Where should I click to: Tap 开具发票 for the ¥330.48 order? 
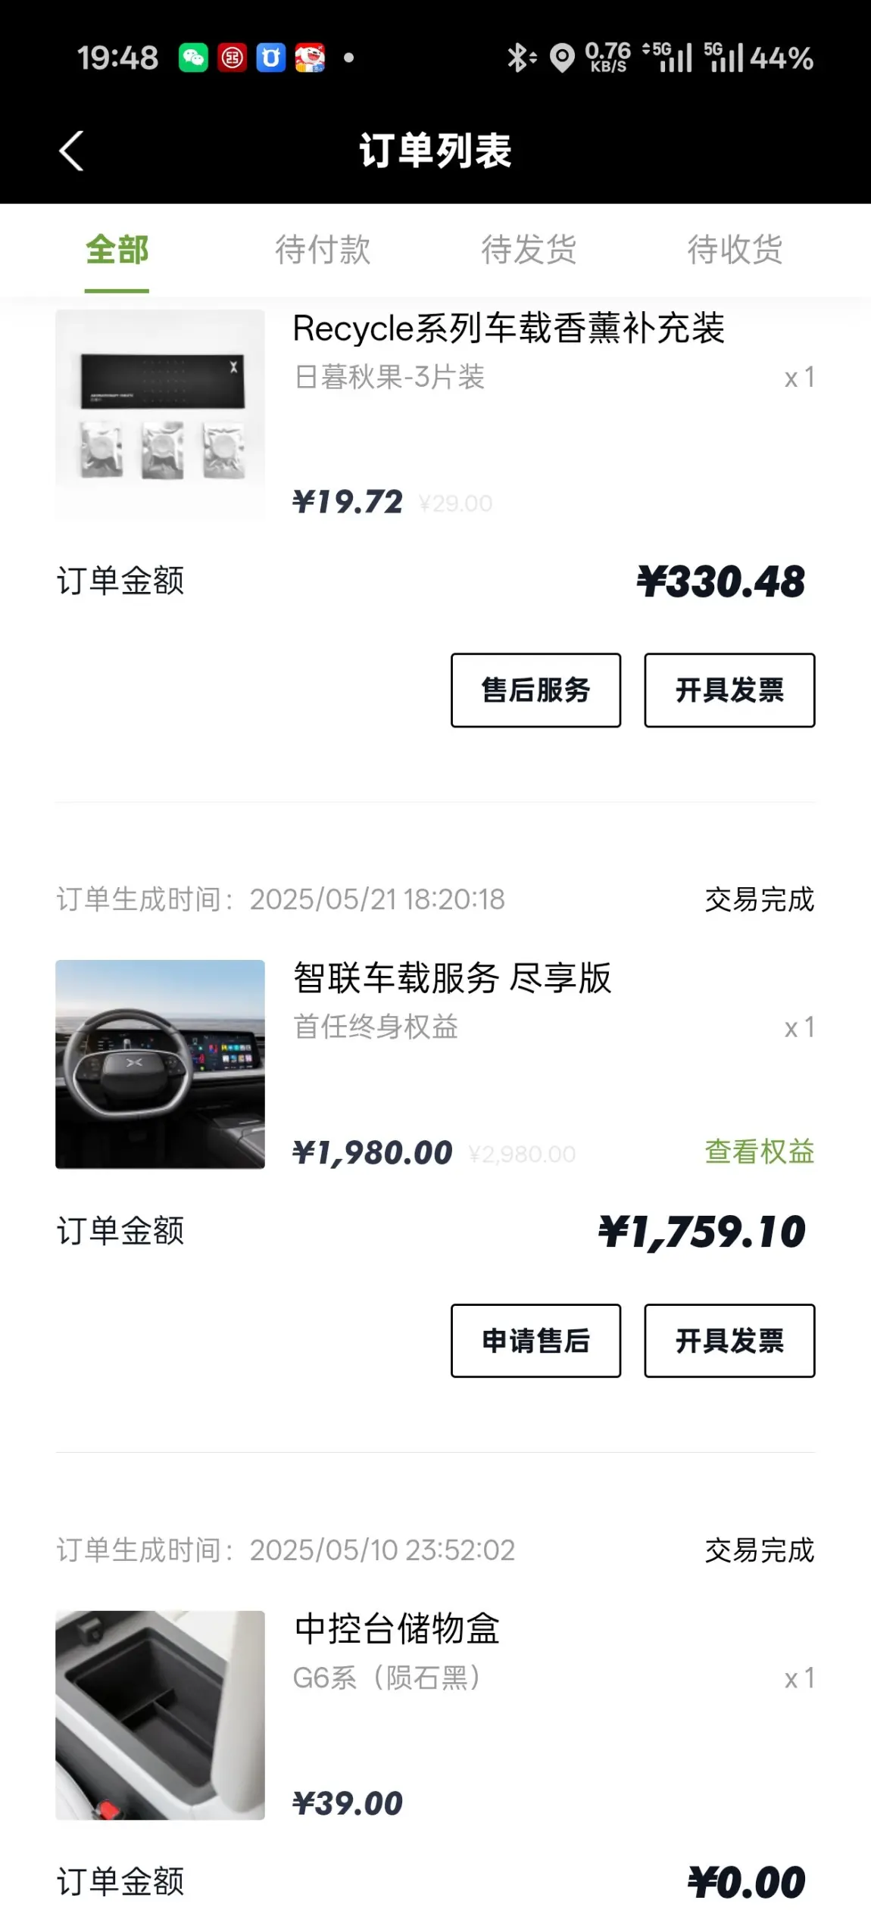[729, 690]
